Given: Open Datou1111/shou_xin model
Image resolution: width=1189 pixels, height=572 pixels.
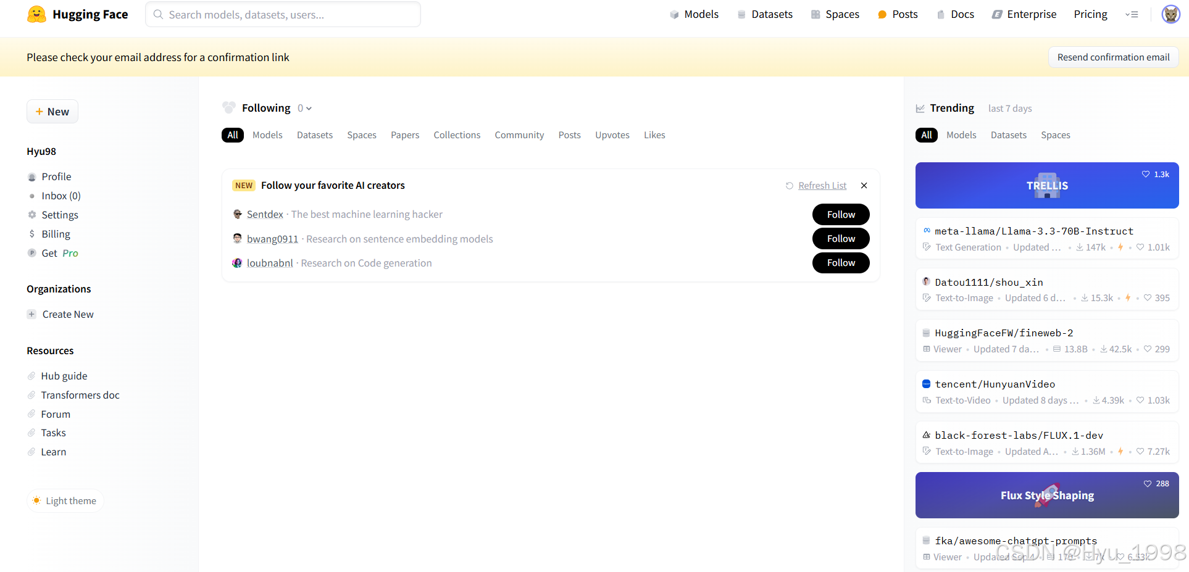Looking at the screenshot, I should (1047, 290).
